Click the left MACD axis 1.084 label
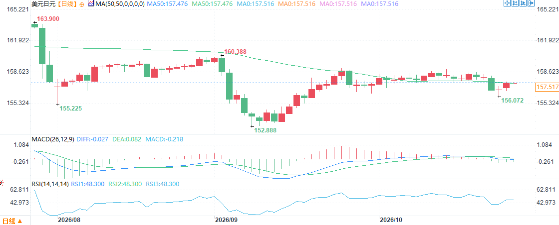The height and width of the screenshot is (225, 559). 20,145
